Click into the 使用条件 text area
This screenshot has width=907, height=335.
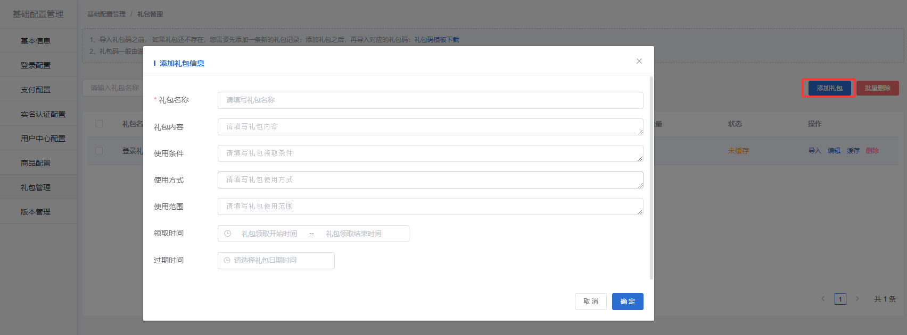[431, 153]
